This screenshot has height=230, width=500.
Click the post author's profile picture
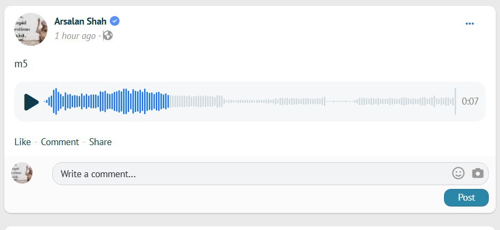(x=31, y=29)
